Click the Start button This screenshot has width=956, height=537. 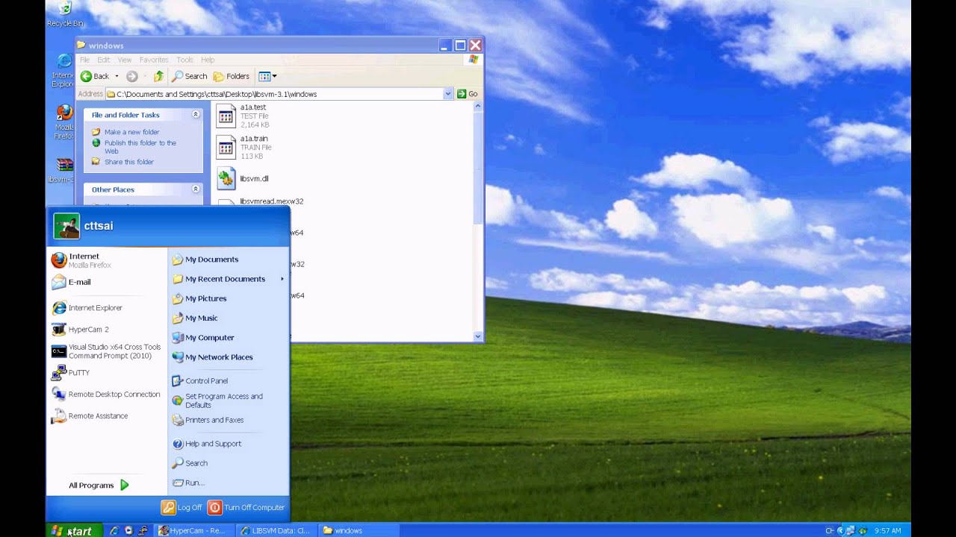[x=73, y=530]
